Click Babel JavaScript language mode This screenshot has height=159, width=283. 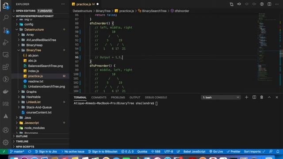tap(195, 151)
